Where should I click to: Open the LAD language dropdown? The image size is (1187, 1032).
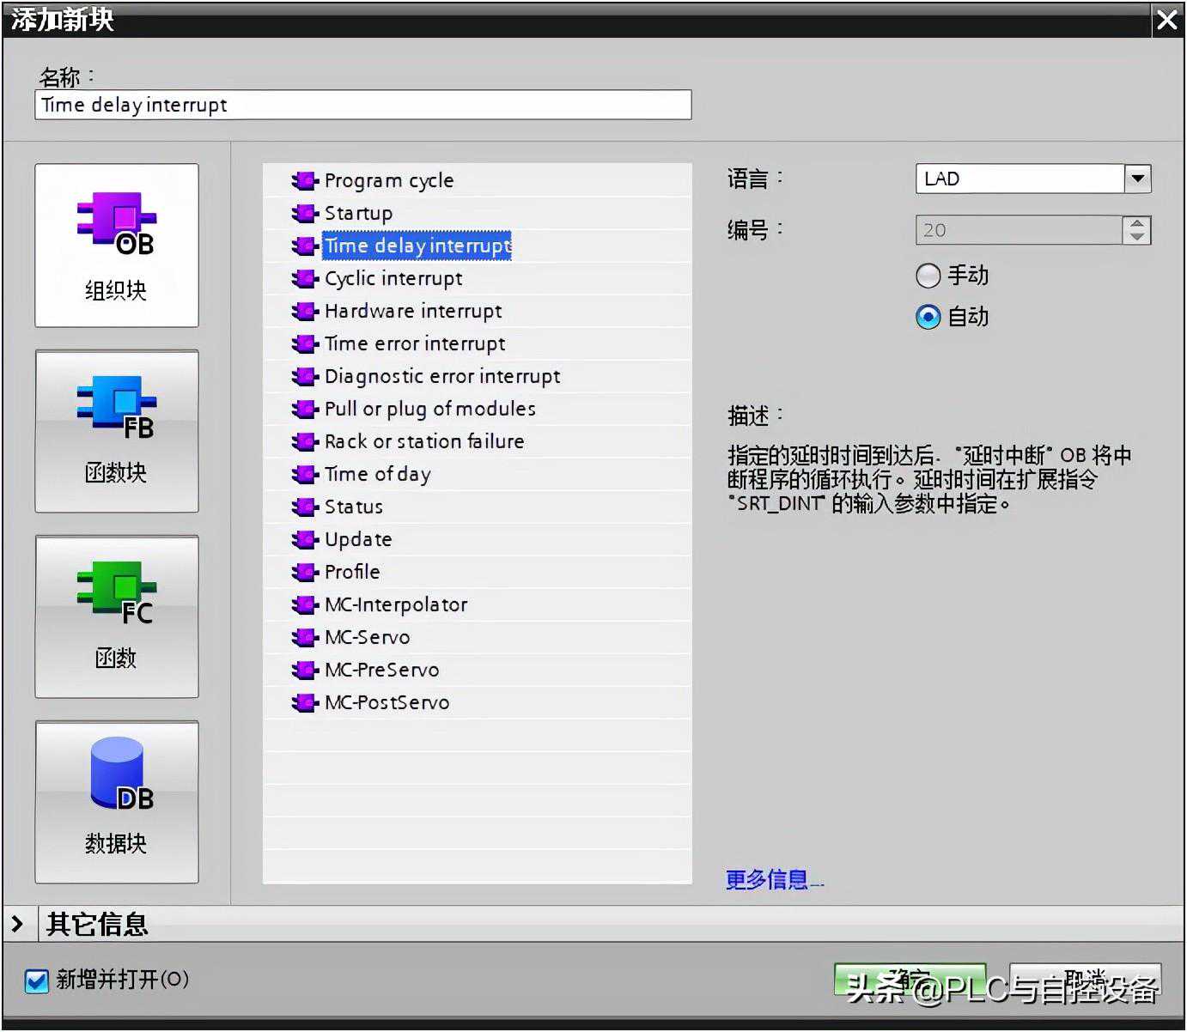pyautogui.click(x=1137, y=179)
